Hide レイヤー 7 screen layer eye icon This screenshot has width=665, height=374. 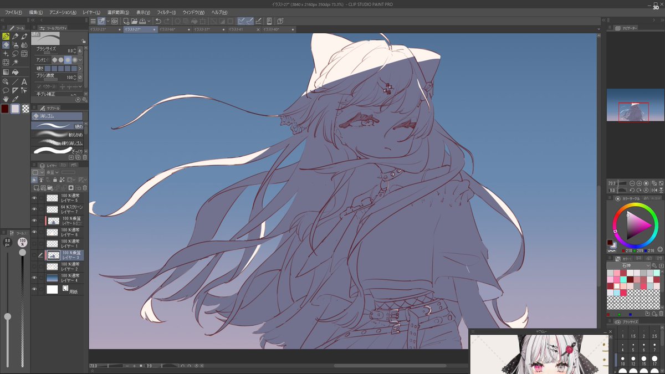(x=34, y=209)
